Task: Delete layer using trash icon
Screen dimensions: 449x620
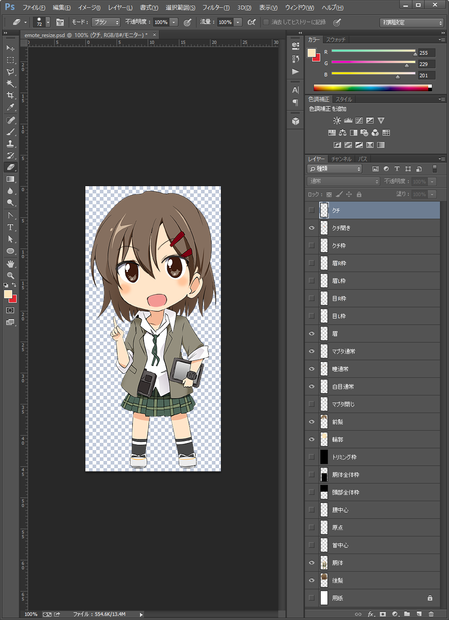Action: [431, 614]
